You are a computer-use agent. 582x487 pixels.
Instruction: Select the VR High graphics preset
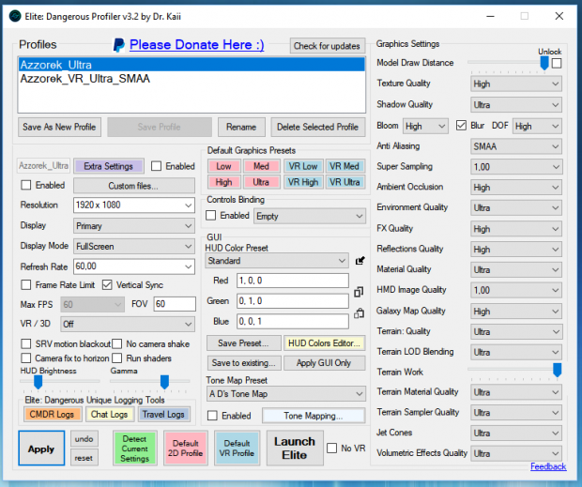point(302,182)
